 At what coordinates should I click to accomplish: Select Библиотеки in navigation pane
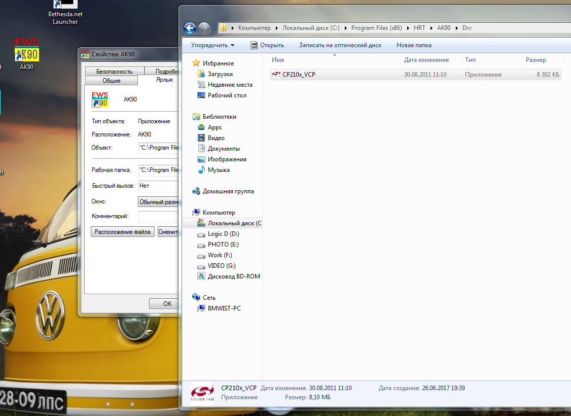(219, 117)
